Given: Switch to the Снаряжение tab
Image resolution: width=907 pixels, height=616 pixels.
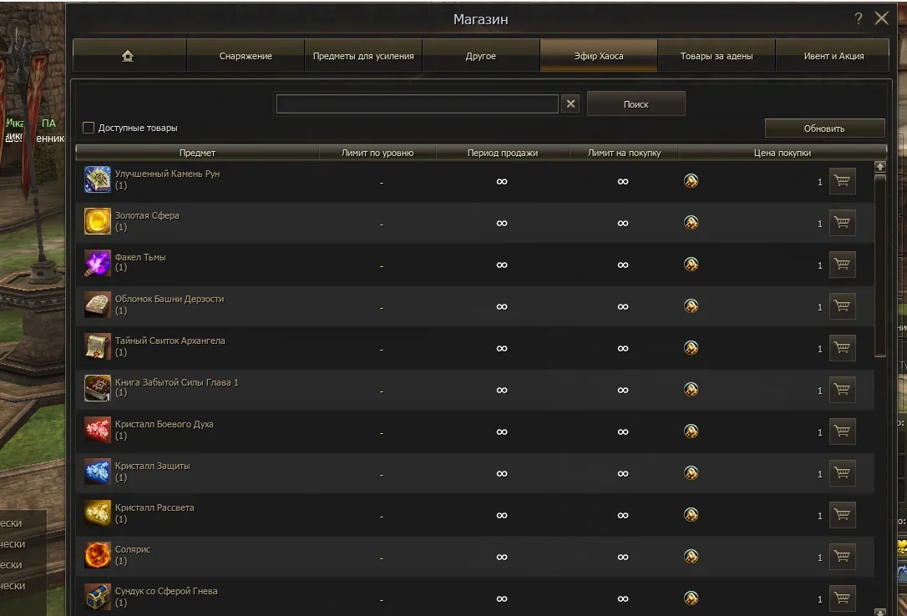Looking at the screenshot, I should pyautogui.click(x=246, y=55).
